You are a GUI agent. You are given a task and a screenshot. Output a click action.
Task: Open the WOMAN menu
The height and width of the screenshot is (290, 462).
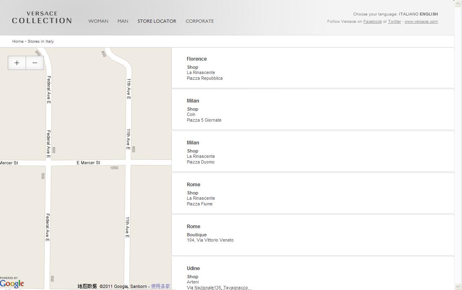[98, 21]
